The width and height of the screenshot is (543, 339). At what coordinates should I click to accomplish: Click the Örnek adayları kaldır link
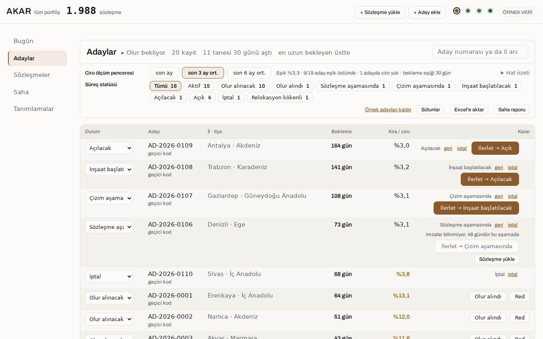388,110
